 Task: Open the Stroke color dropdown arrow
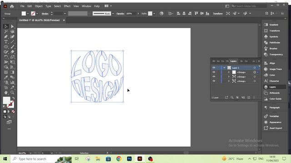(x=37, y=14)
